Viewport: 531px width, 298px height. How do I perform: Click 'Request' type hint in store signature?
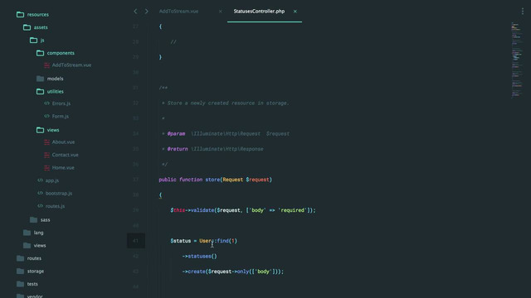[x=232, y=180]
